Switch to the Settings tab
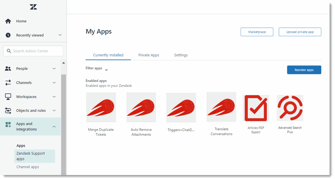The image size is (335, 179). tap(181, 55)
